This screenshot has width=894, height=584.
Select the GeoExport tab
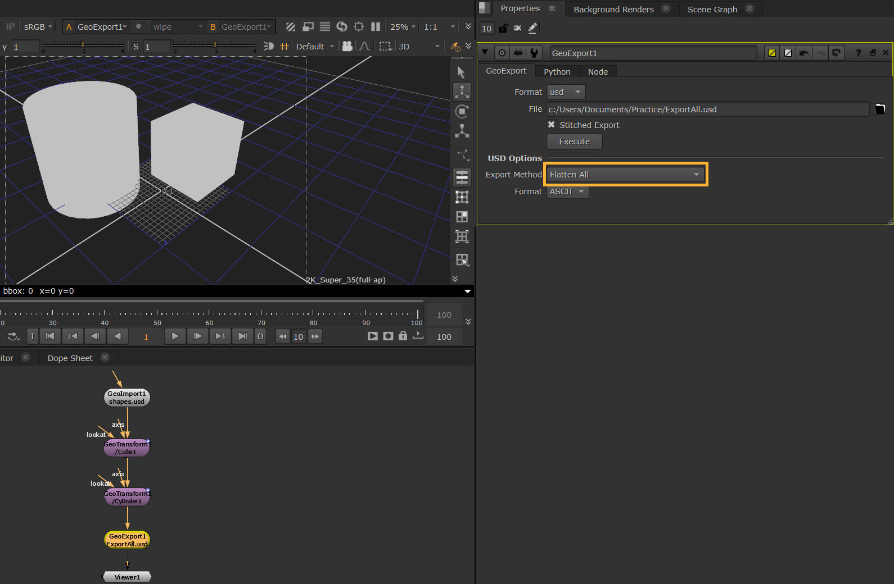coord(506,71)
